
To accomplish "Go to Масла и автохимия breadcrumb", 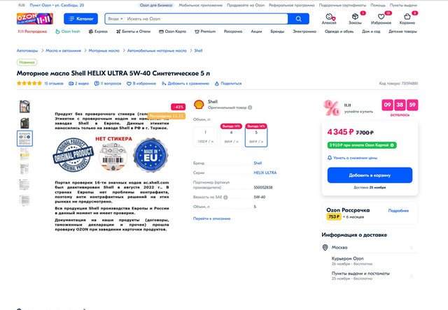I will (x=64, y=50).
